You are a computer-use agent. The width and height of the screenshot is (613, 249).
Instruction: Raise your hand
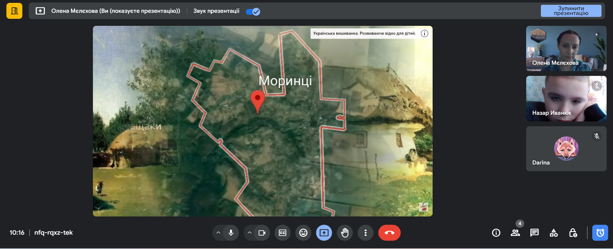click(x=345, y=233)
